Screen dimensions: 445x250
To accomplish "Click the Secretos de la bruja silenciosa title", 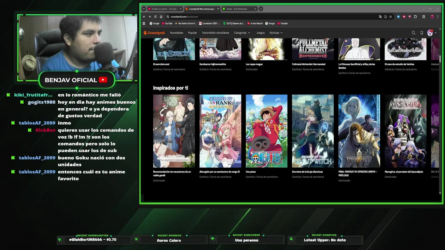I will pyautogui.click(x=307, y=172).
